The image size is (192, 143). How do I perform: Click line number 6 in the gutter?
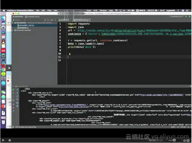(x=60, y=40)
